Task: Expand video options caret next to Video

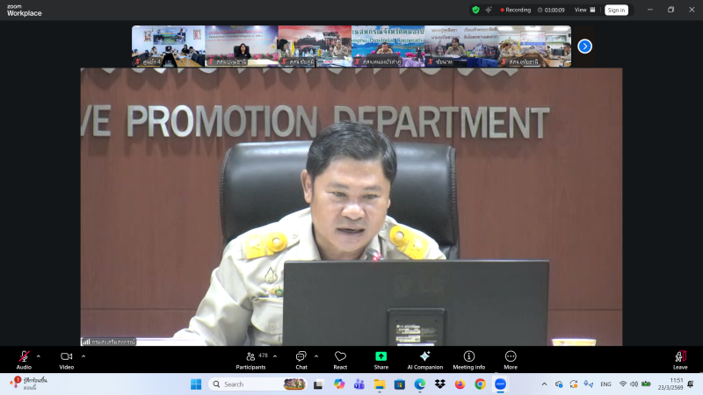Action: click(x=83, y=355)
